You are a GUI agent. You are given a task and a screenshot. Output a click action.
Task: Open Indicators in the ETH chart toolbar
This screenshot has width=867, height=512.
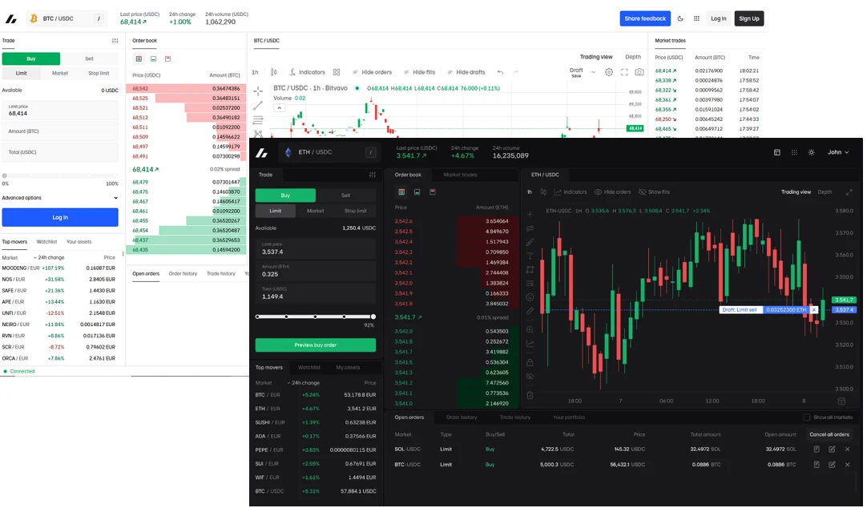(571, 192)
